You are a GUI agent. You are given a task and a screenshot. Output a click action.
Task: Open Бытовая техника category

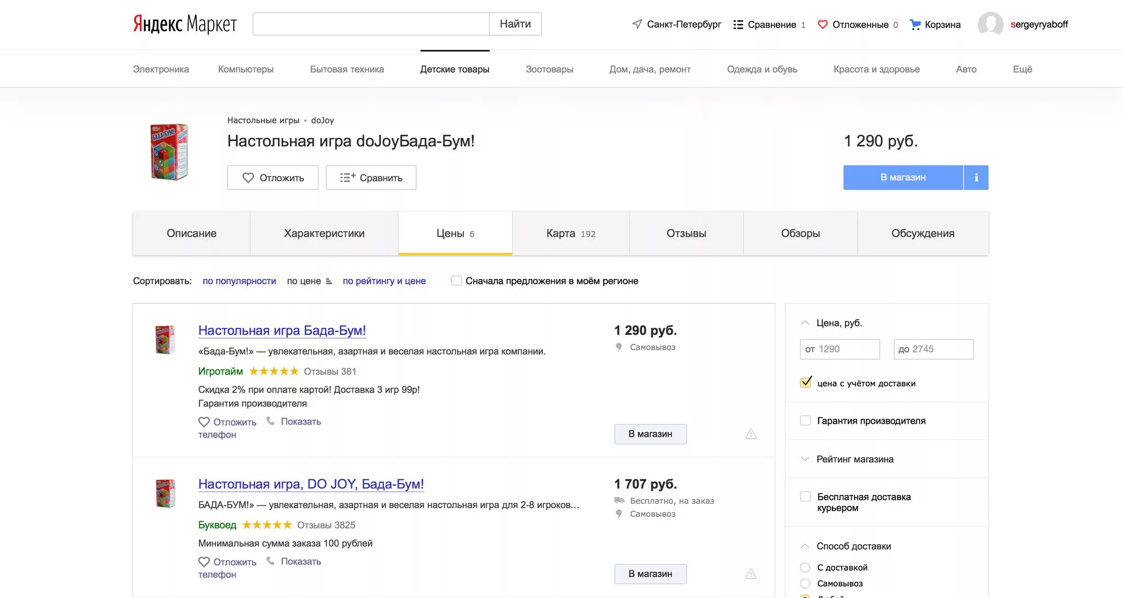pos(347,69)
